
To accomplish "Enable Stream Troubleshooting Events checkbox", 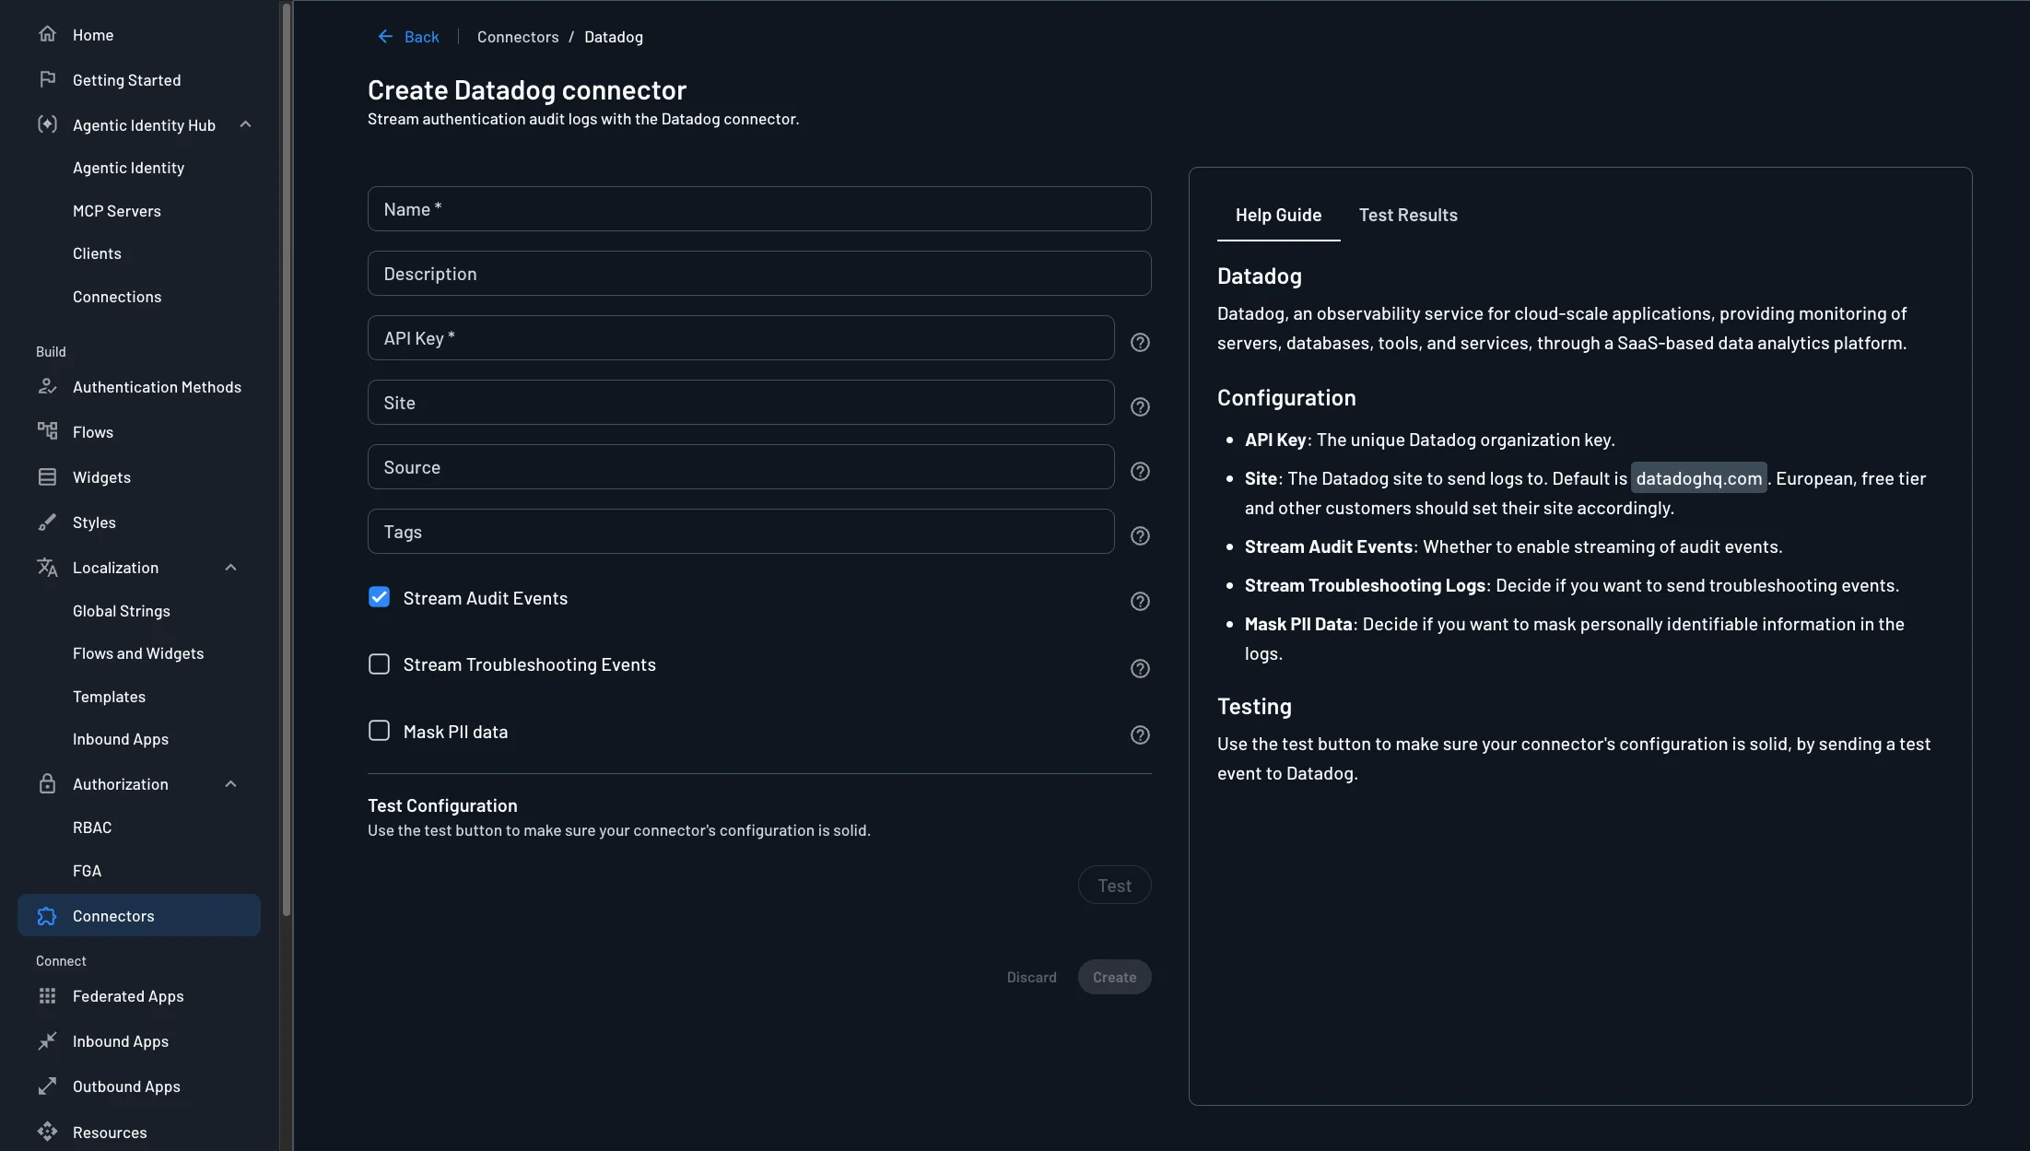I will (x=379, y=664).
